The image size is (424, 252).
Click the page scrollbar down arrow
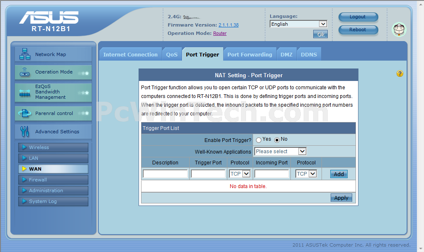click(421, 249)
